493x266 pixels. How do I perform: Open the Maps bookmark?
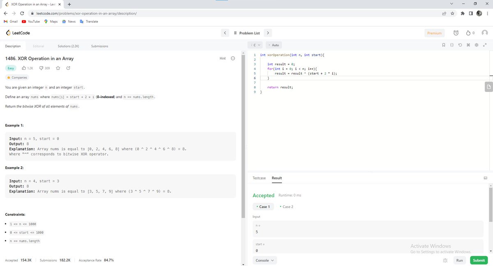[51, 21]
